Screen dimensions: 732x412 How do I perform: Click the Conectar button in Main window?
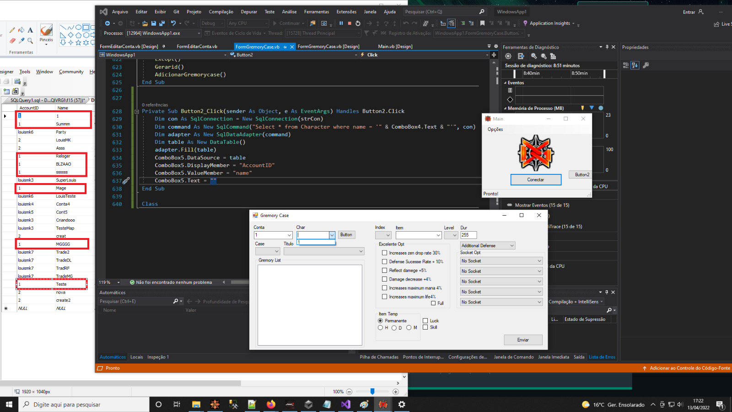536,180
